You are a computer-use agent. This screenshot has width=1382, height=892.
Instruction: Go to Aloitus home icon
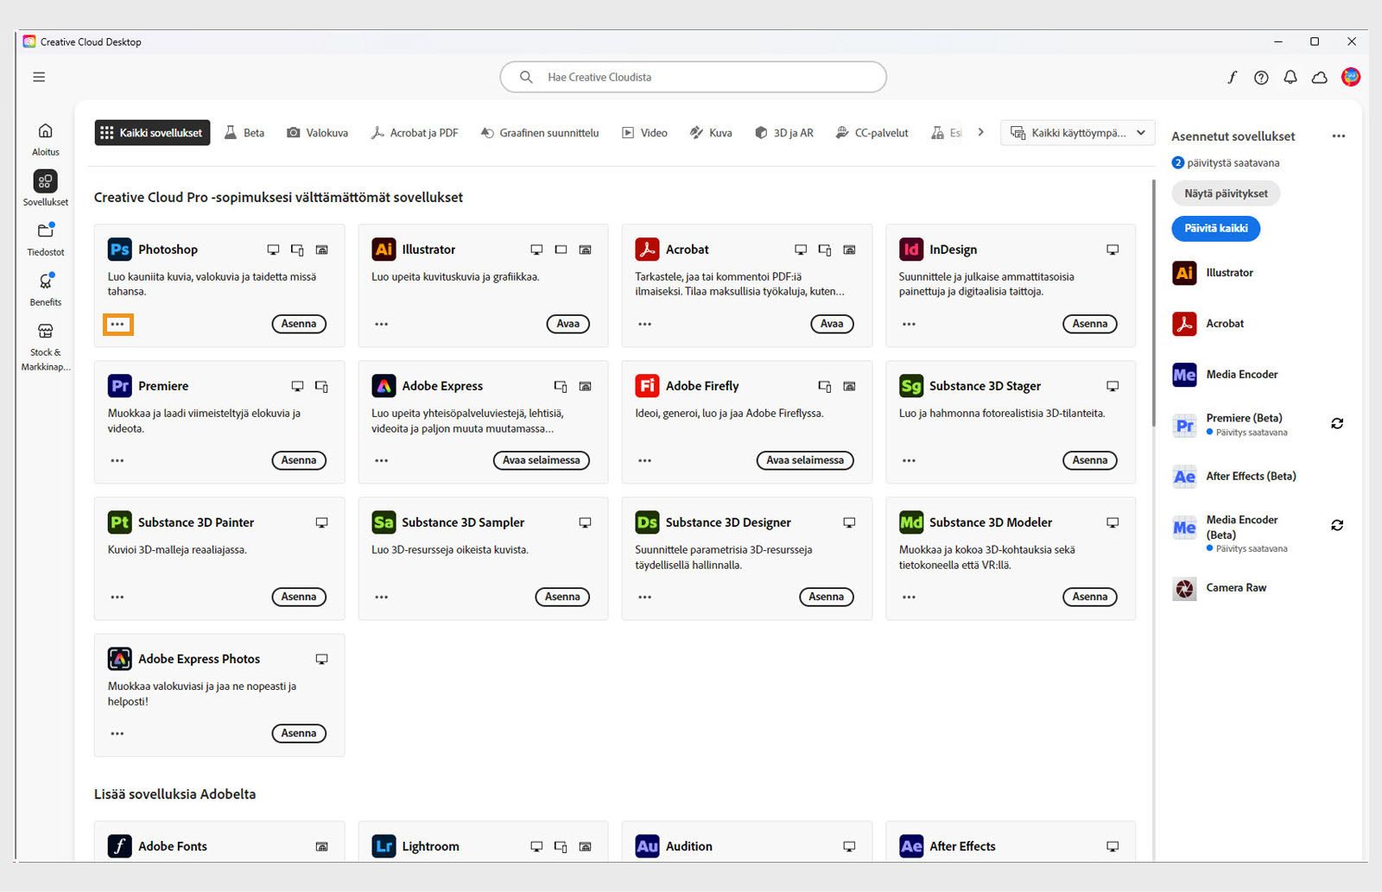[x=45, y=131]
